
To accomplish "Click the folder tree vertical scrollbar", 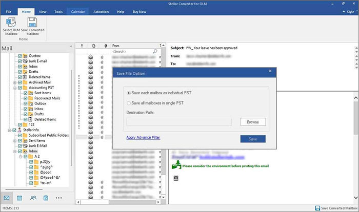I will (71, 118).
